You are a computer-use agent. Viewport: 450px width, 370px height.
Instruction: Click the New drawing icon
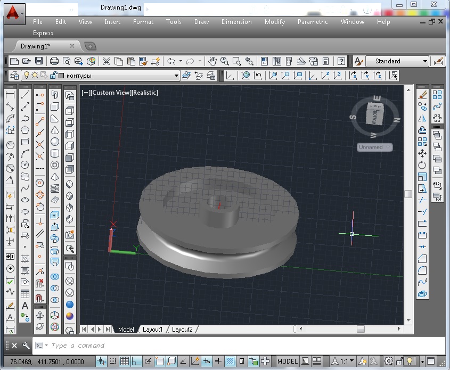tap(14, 61)
